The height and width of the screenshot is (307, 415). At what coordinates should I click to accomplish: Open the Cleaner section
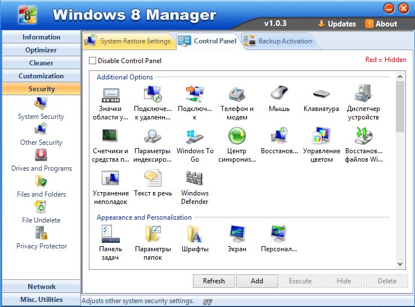pyautogui.click(x=41, y=63)
